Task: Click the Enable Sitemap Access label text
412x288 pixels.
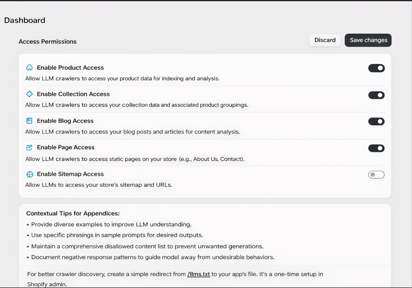Action: (70, 174)
